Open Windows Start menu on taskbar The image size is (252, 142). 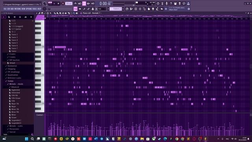click(x=27, y=139)
